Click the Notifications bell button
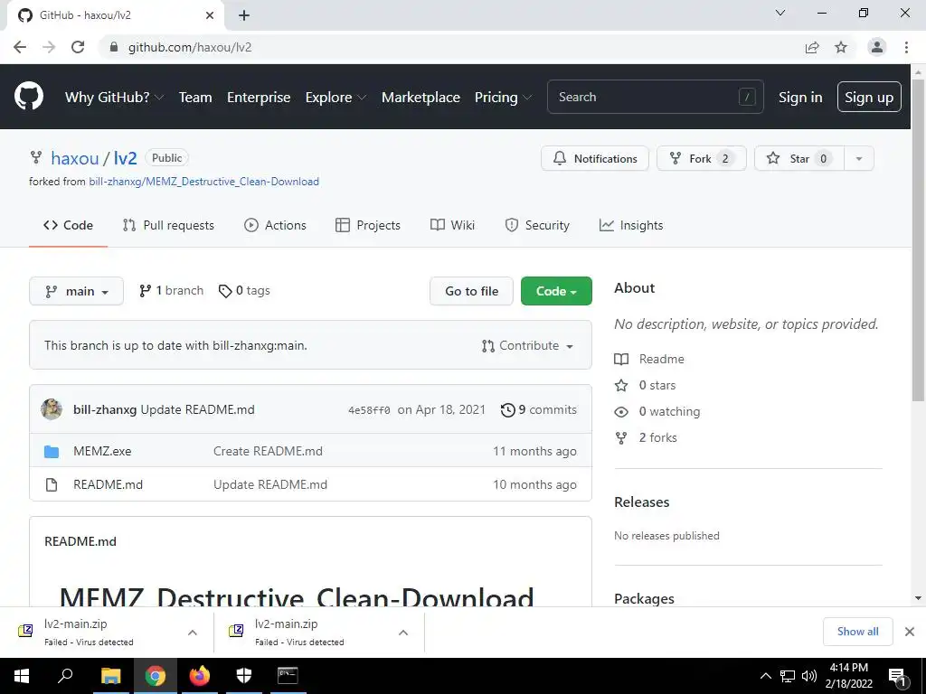The height and width of the screenshot is (694, 926). click(x=595, y=158)
